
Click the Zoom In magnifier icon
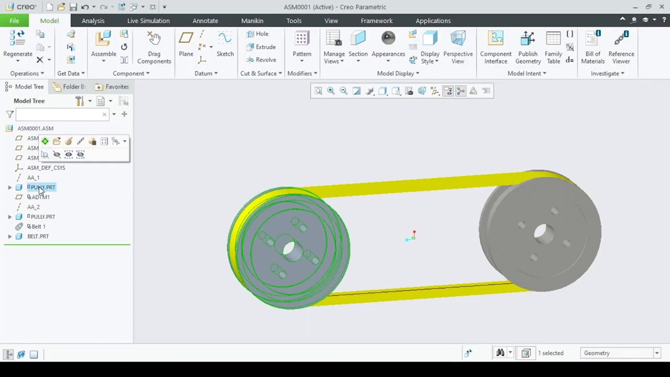[331, 91]
